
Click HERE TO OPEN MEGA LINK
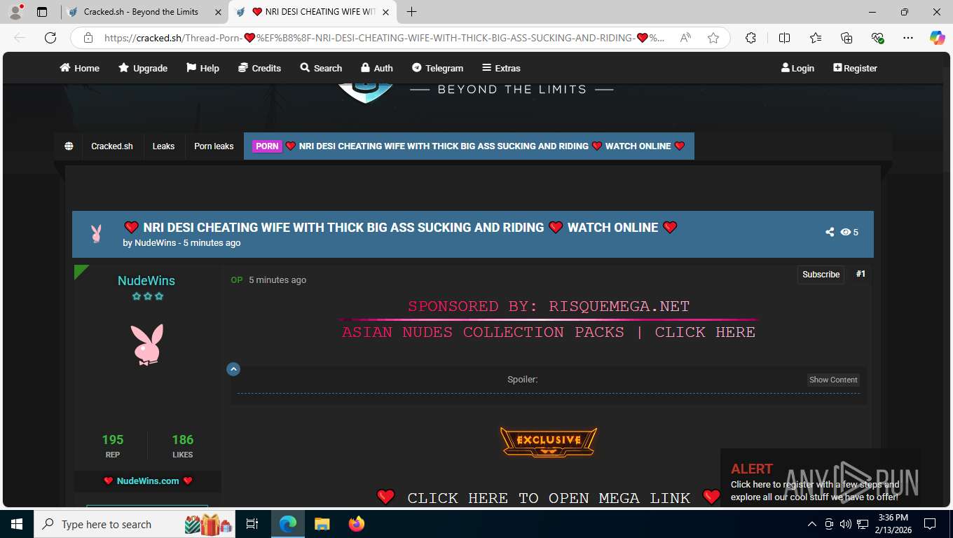point(549,498)
